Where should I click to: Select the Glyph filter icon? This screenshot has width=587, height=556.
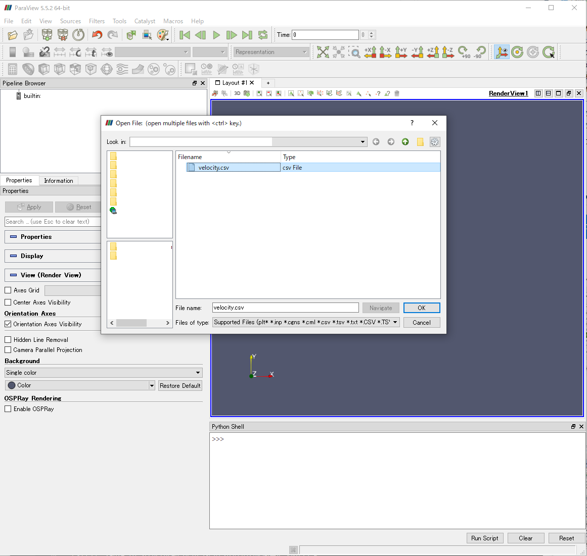point(107,69)
